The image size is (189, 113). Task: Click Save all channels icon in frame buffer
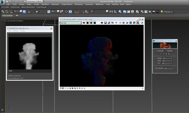(109, 23)
